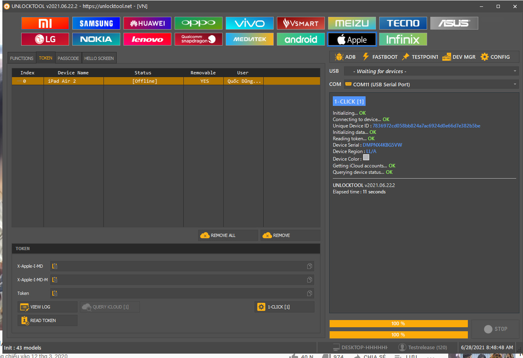Click the Status column header
The image size is (523, 358).
143,73
